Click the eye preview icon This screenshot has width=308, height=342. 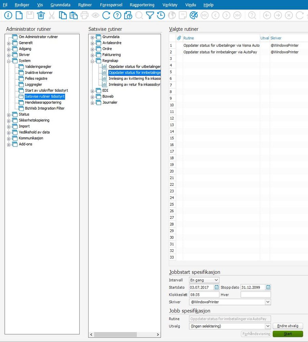click(x=95, y=15)
